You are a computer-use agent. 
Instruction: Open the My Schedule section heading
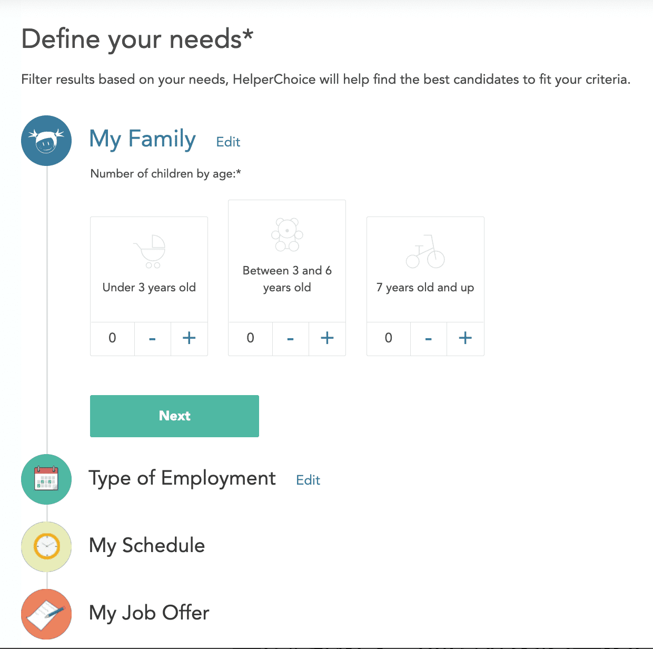click(x=147, y=546)
